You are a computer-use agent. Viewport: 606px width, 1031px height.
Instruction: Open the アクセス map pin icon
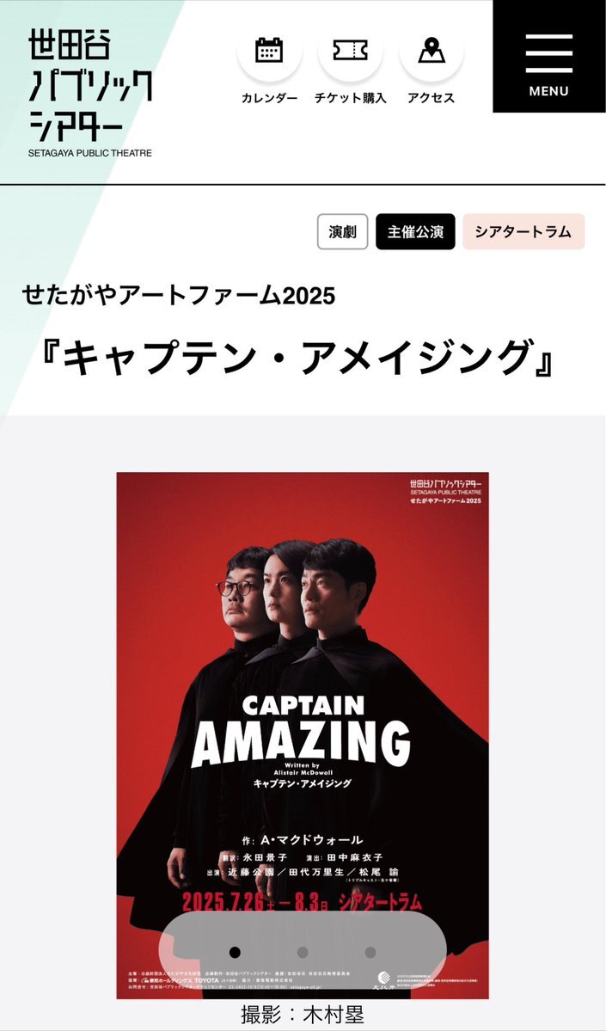click(x=432, y=50)
